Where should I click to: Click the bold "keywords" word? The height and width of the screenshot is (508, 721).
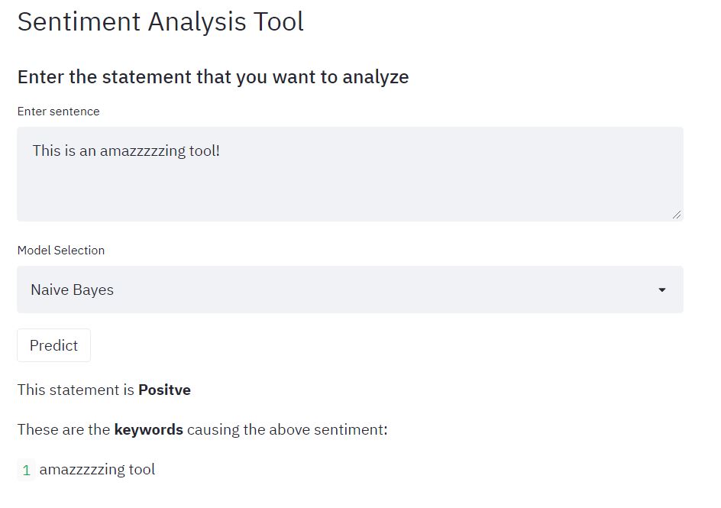click(x=148, y=429)
